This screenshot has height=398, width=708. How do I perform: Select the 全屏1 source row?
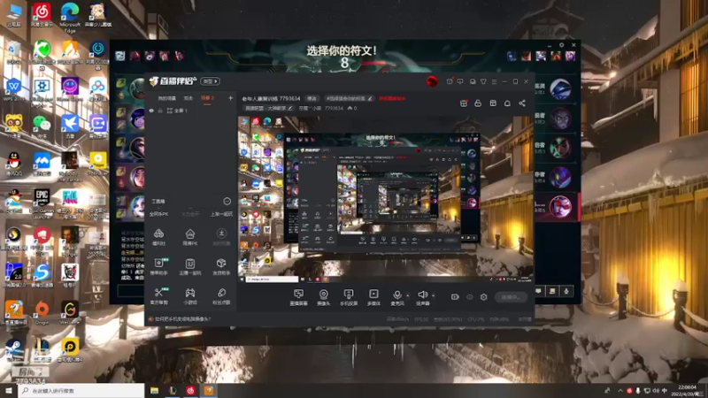190,111
